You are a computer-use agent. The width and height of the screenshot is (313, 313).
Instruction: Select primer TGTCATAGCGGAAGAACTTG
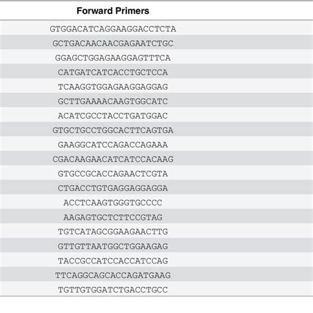(113, 232)
